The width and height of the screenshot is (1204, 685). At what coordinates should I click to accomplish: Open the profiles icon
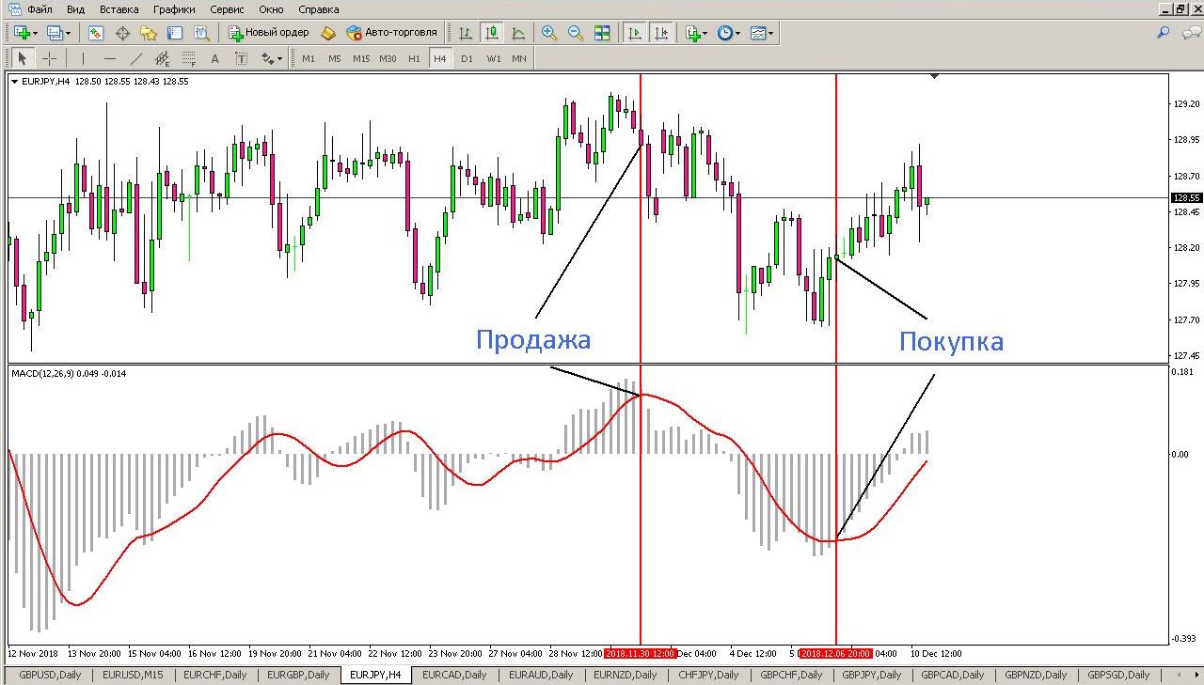tap(55, 33)
